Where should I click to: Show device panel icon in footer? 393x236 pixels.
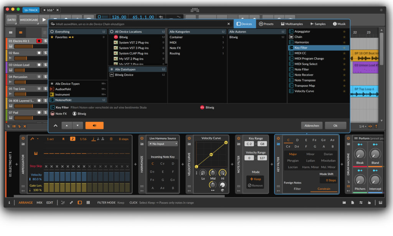pyautogui.click(x=80, y=203)
